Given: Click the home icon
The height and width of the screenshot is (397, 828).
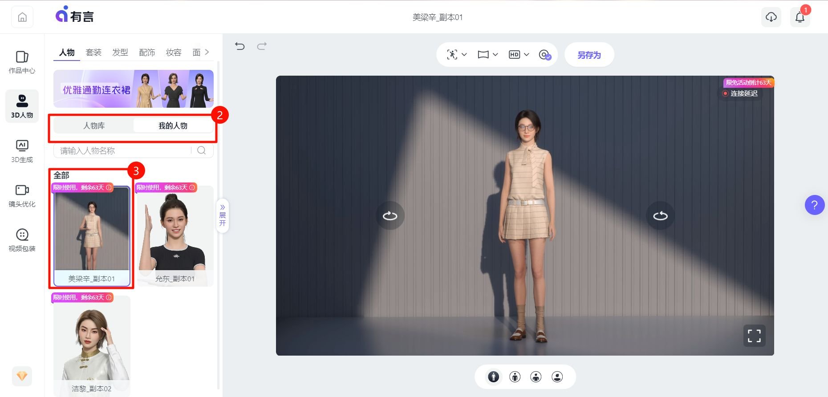Looking at the screenshot, I should pyautogui.click(x=22, y=17).
